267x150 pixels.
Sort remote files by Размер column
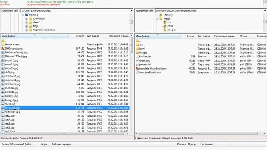pos(189,36)
